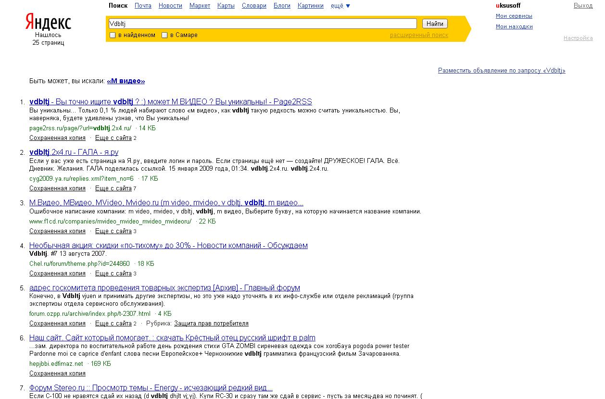This screenshot has height=399, width=605.
Task: Open 'Мои сервисы' link
Action: click(x=514, y=16)
